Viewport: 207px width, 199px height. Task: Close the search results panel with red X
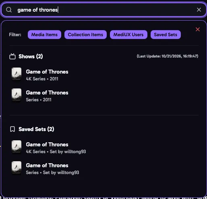point(198,29)
